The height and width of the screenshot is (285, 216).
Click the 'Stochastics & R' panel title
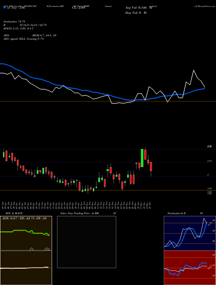tap(176, 213)
